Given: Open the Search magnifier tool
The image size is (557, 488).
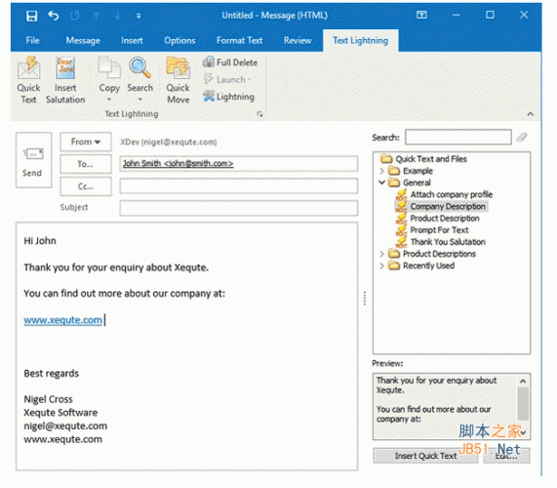Looking at the screenshot, I should click(139, 67).
